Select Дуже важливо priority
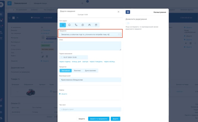The image size is (198, 122). (x=90, y=71)
